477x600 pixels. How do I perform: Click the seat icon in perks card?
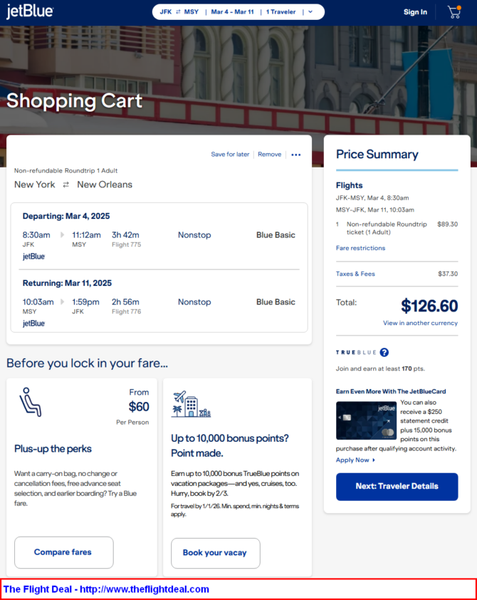pyautogui.click(x=30, y=402)
